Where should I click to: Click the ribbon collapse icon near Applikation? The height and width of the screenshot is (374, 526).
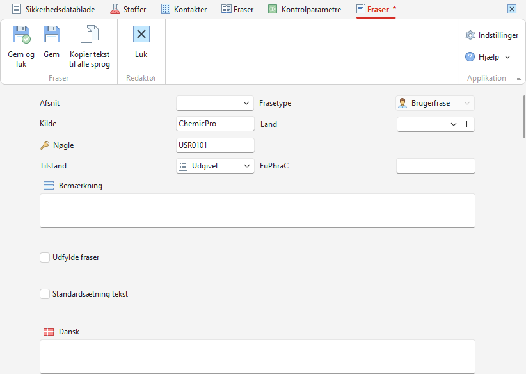click(518, 78)
